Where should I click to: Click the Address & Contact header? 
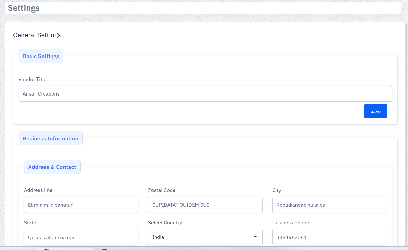(52, 167)
